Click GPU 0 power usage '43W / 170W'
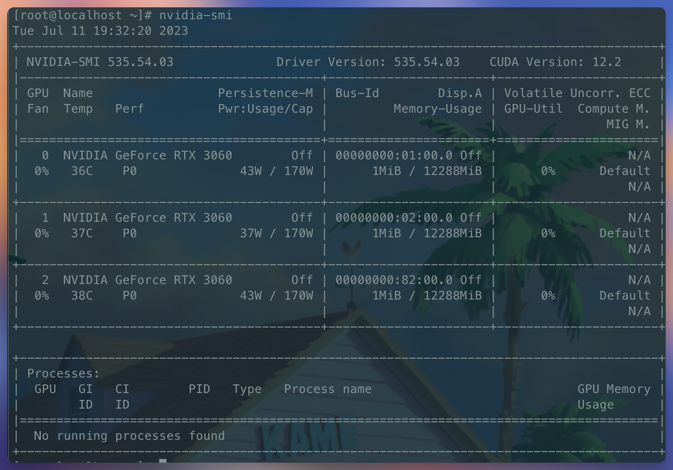 pos(277,171)
